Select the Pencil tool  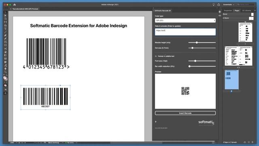[x=5, y=39]
